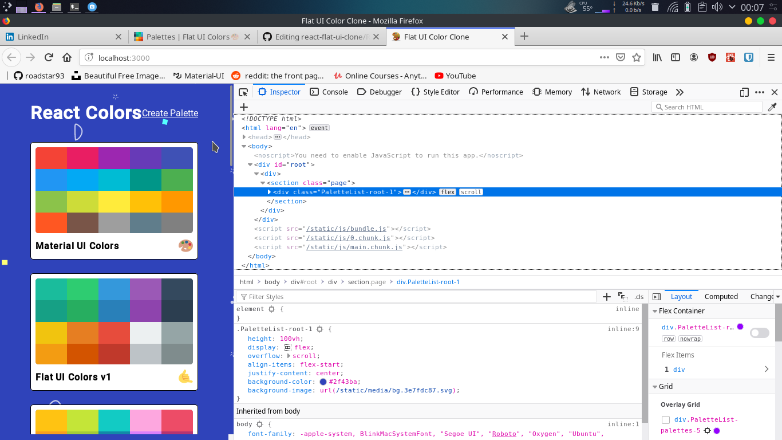
Task: Toggle the .cls classes panel
Action: click(639, 297)
